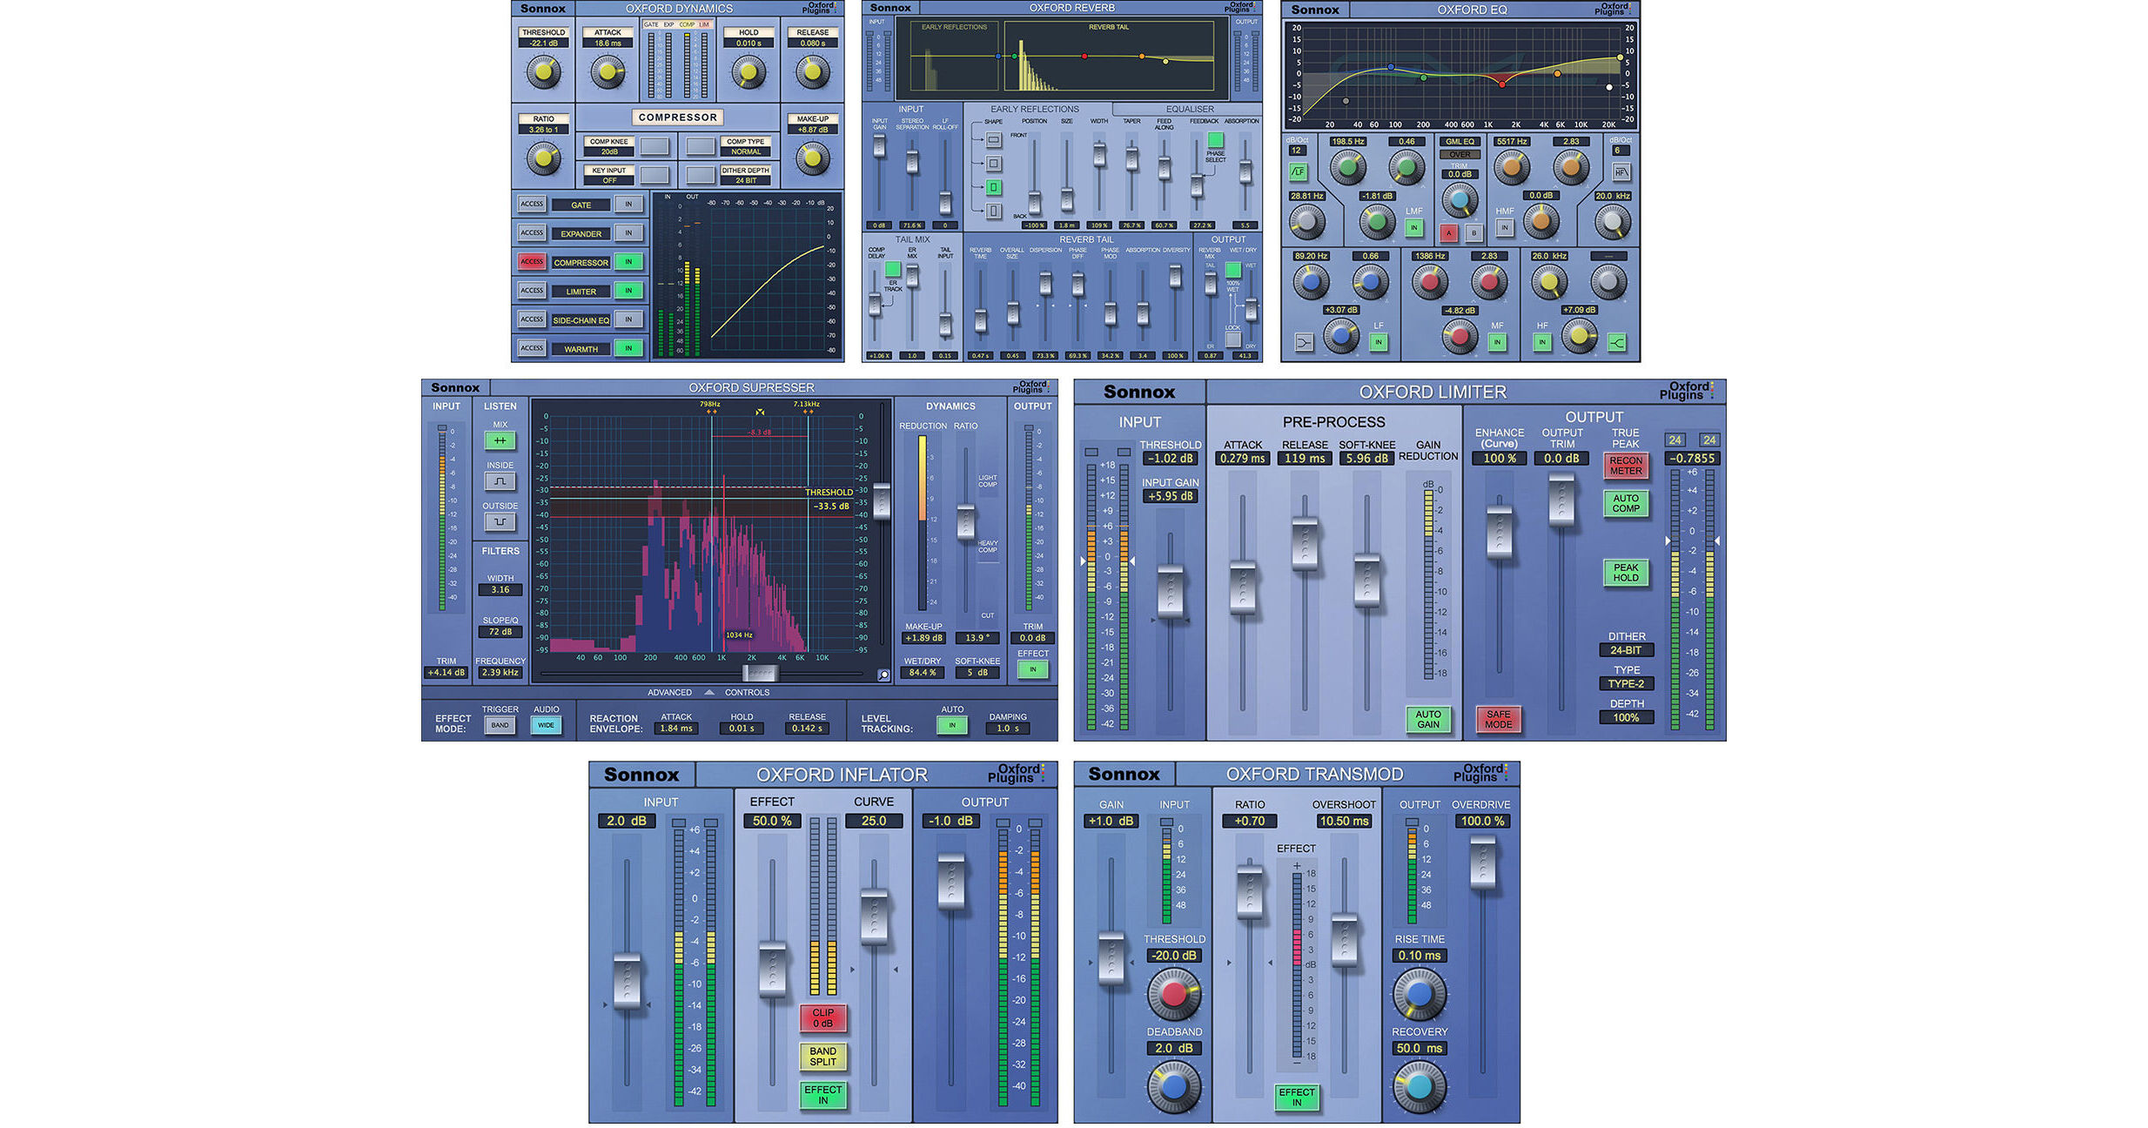
Task: Select the OUTSIDE listen mode in Supresser
Action: click(500, 522)
